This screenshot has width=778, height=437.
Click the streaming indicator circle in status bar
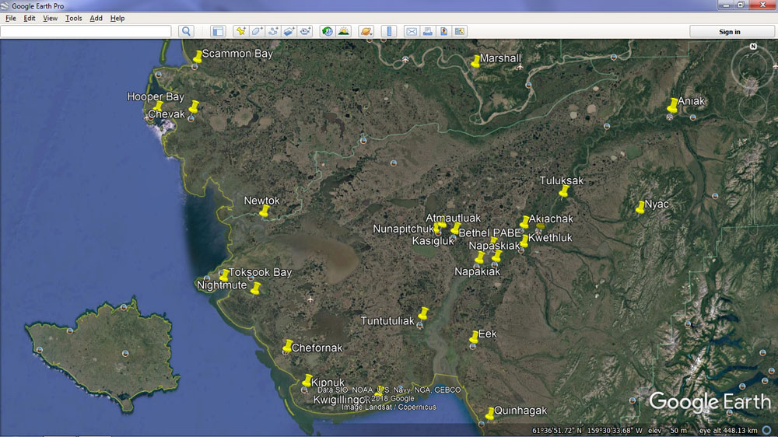click(767, 430)
